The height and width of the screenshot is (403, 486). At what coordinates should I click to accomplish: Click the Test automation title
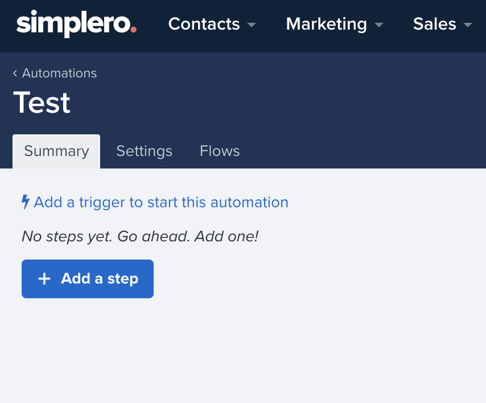coord(42,102)
